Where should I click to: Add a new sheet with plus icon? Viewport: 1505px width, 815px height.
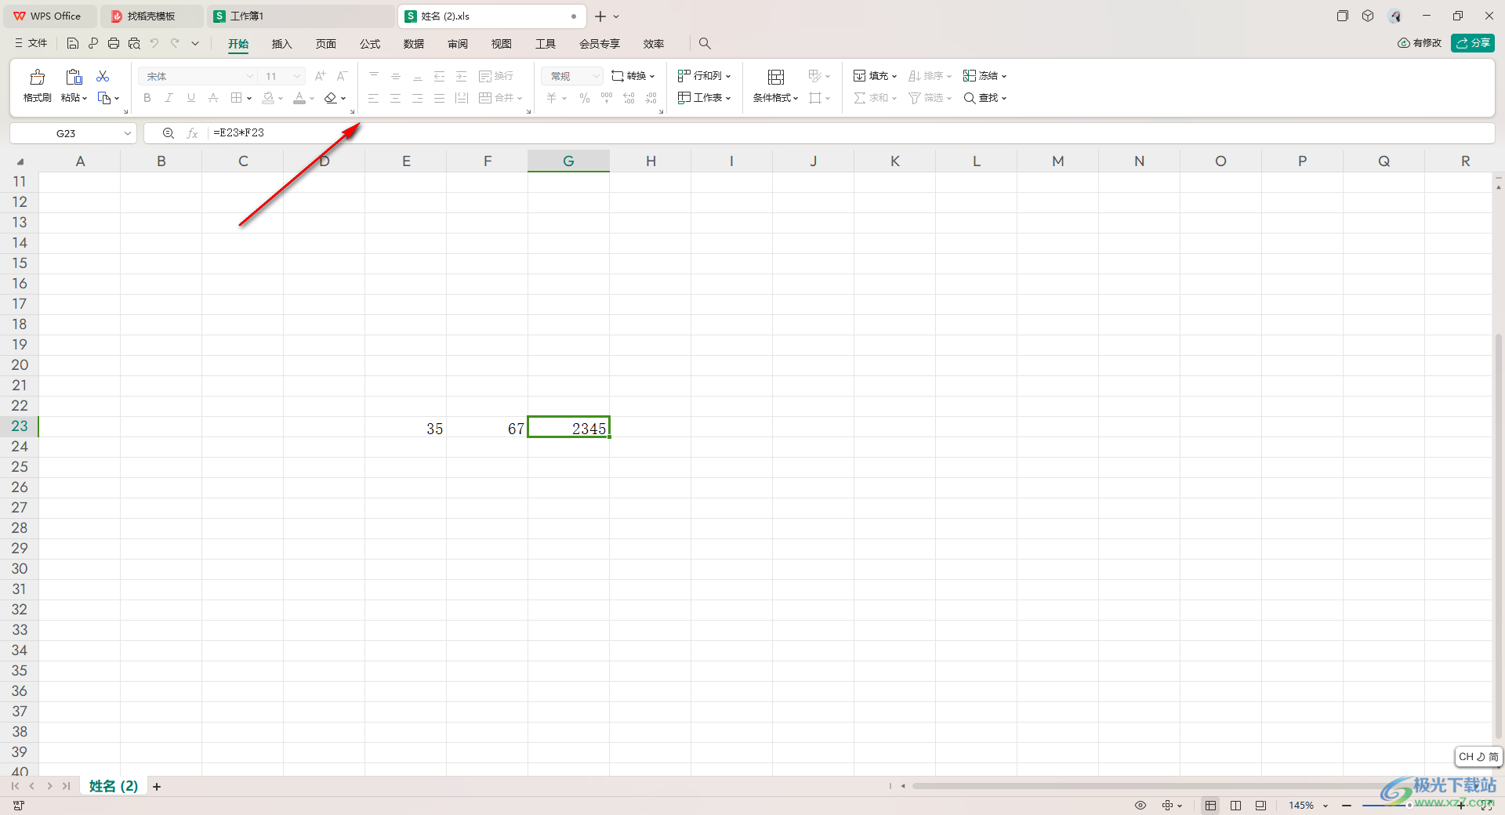click(x=157, y=787)
